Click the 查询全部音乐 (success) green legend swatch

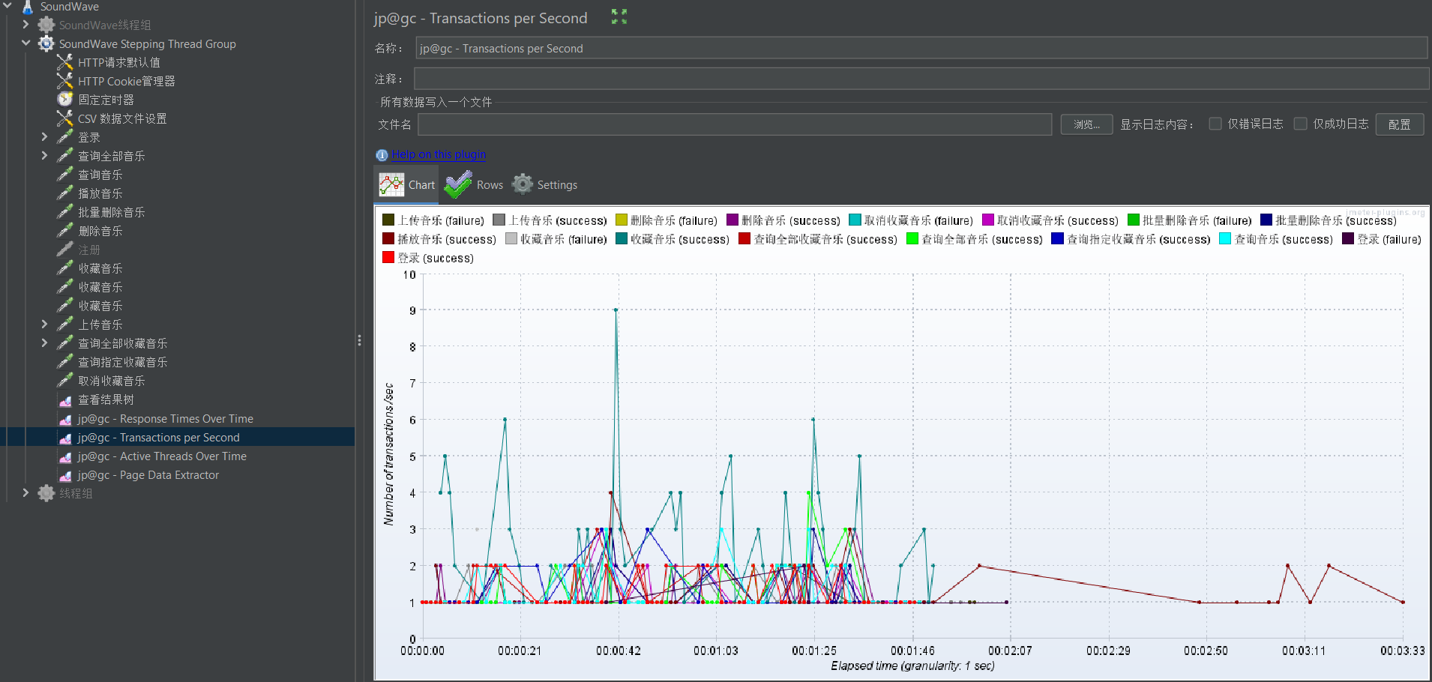pyautogui.click(x=912, y=238)
